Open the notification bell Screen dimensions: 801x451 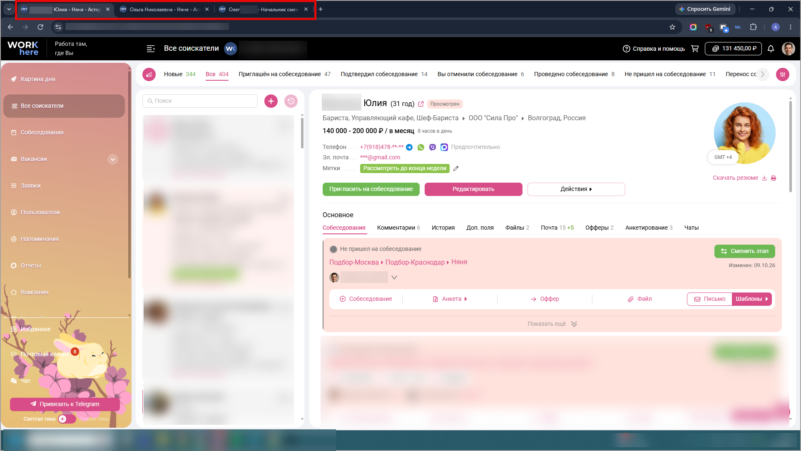click(x=771, y=49)
